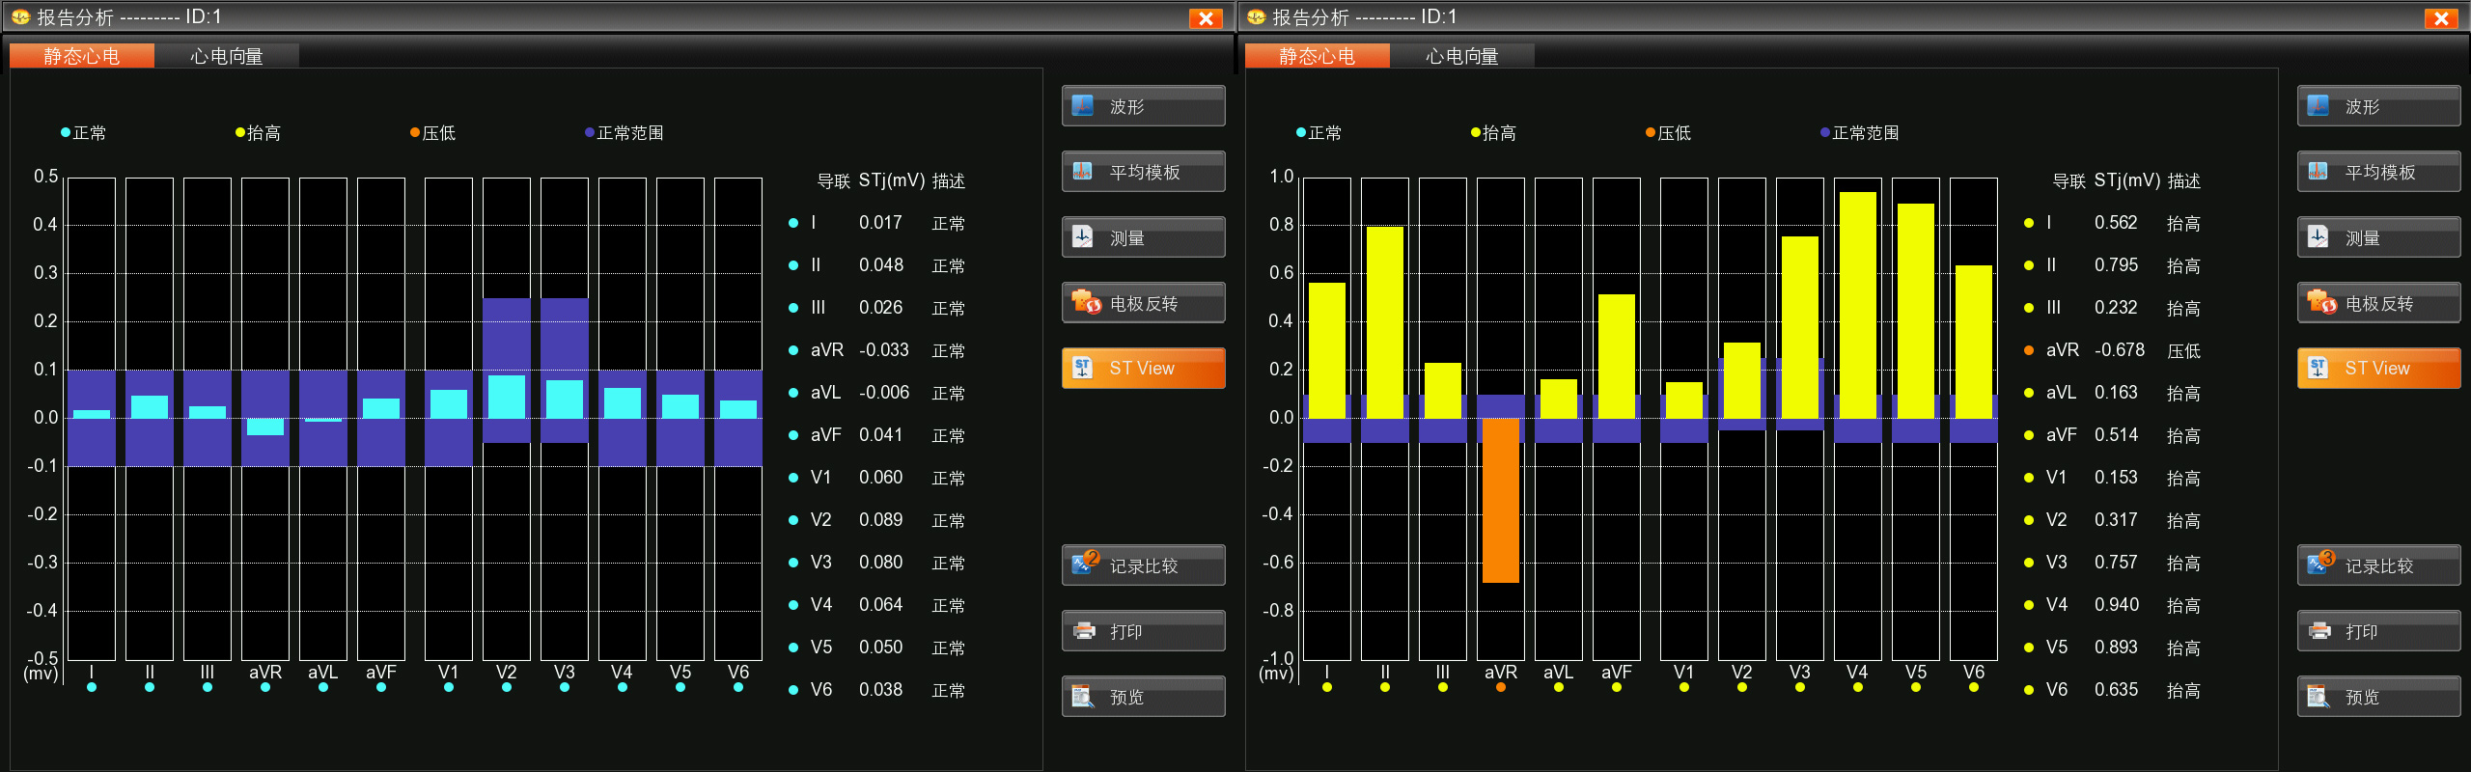Select the cyan V2 bar in left chart
The width and height of the screenshot is (2471, 772).
(507, 397)
